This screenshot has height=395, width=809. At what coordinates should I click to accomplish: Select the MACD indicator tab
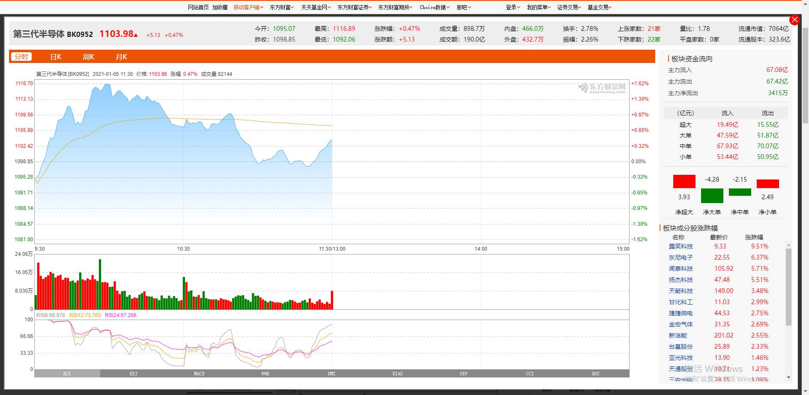[x=199, y=374]
